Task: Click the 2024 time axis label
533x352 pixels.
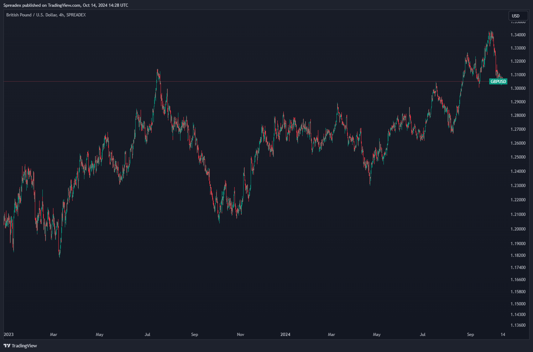Action: coord(285,335)
